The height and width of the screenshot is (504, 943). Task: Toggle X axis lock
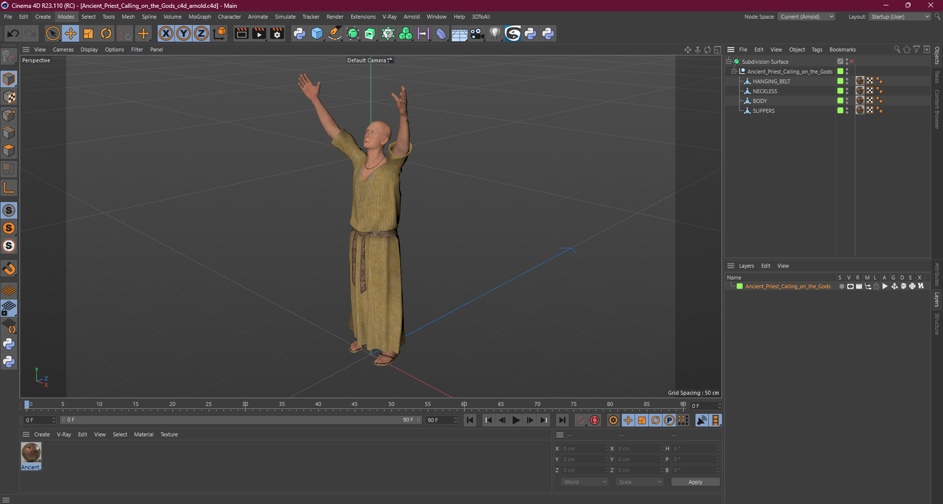click(166, 33)
